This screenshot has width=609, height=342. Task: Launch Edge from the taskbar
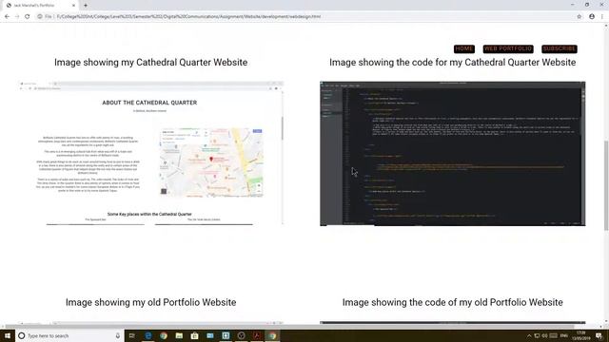148,335
